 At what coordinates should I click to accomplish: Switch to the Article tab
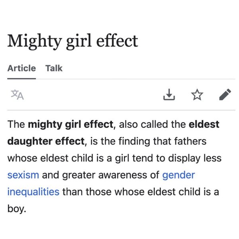(x=22, y=68)
